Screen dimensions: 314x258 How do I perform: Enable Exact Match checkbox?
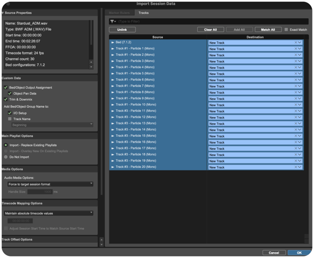coord(286,29)
